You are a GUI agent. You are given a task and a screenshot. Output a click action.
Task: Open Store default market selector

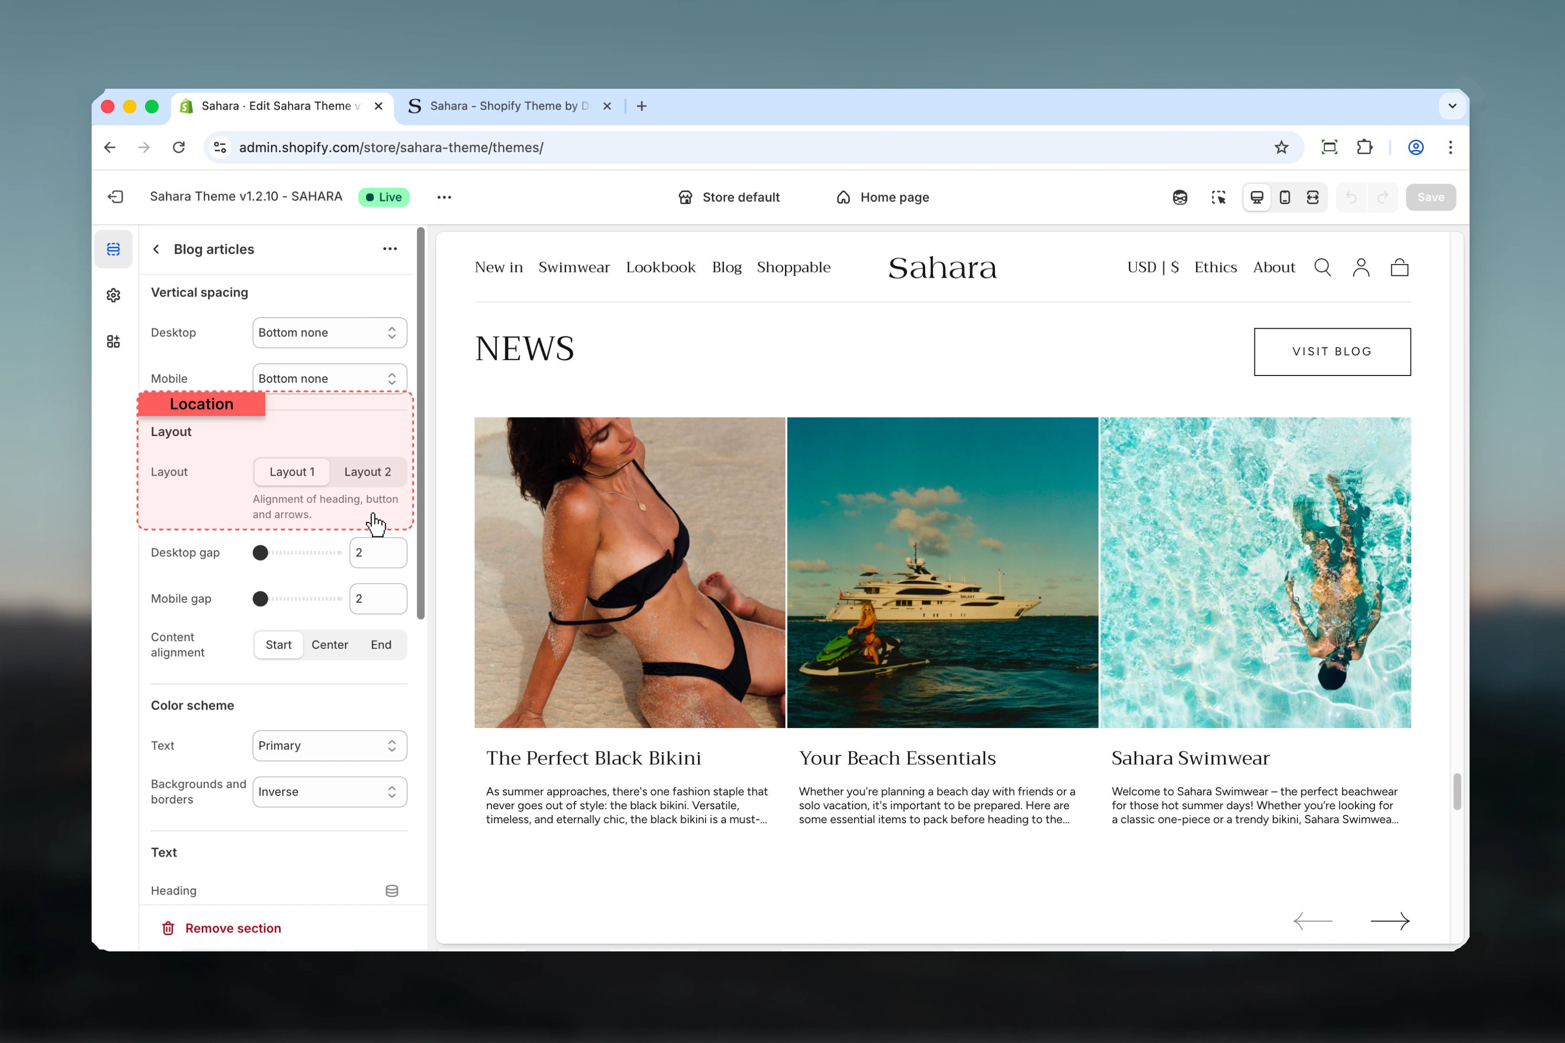click(x=729, y=197)
